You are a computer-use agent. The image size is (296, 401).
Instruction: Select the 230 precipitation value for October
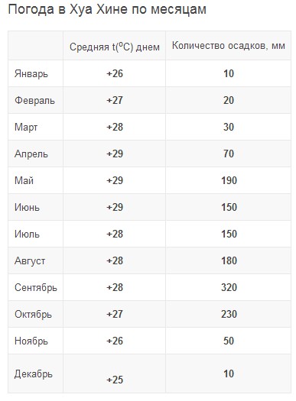tap(229, 314)
